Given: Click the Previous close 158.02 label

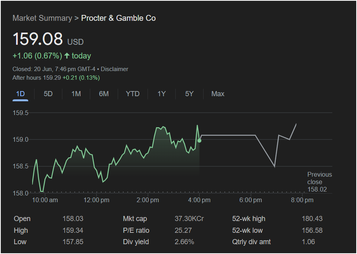Looking at the screenshot, I should tap(319, 182).
